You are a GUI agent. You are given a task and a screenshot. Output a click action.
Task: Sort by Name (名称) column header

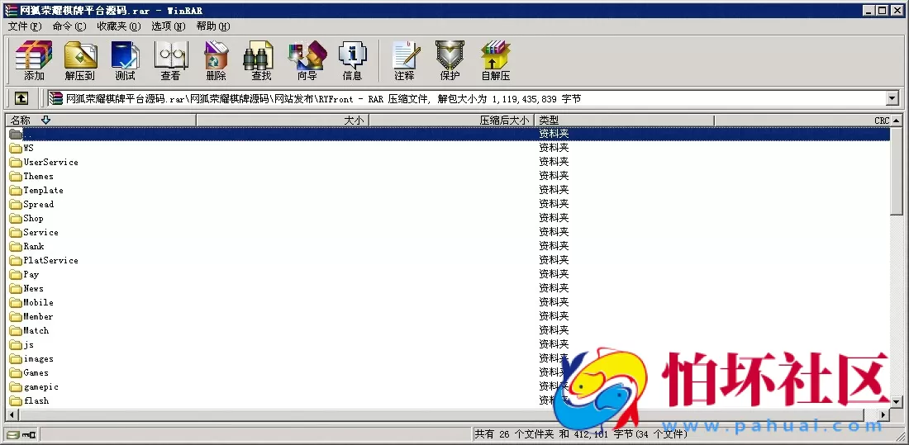pos(101,121)
